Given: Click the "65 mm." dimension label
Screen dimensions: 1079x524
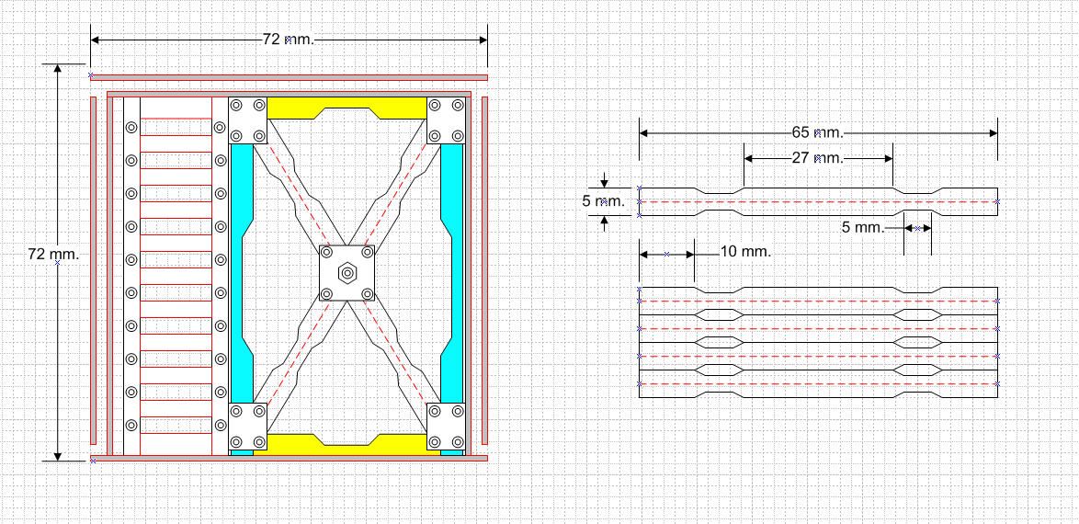Looking at the screenshot, I should click(817, 133).
